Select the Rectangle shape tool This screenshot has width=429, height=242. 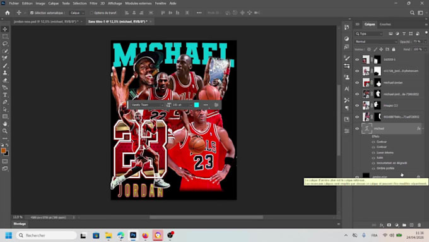point(5,116)
